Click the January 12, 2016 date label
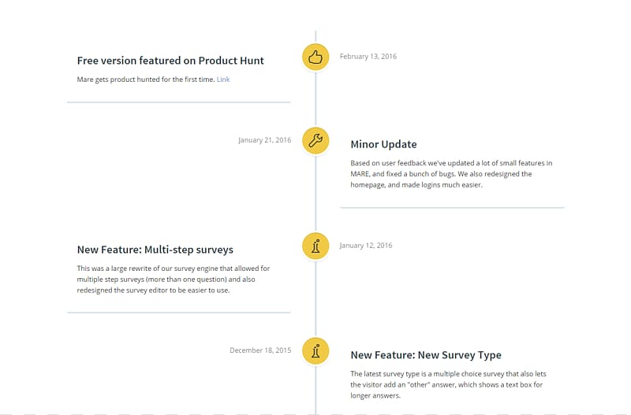The image size is (631, 415). 366,246
